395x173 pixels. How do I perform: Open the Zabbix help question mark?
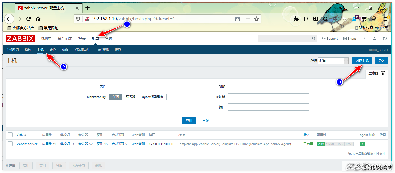364,38
